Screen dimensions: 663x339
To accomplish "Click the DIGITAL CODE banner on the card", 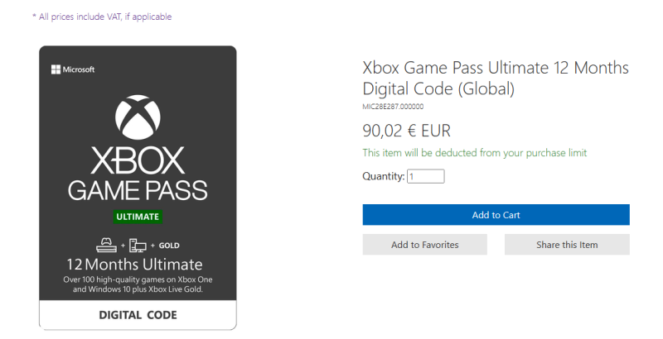I will click(138, 315).
